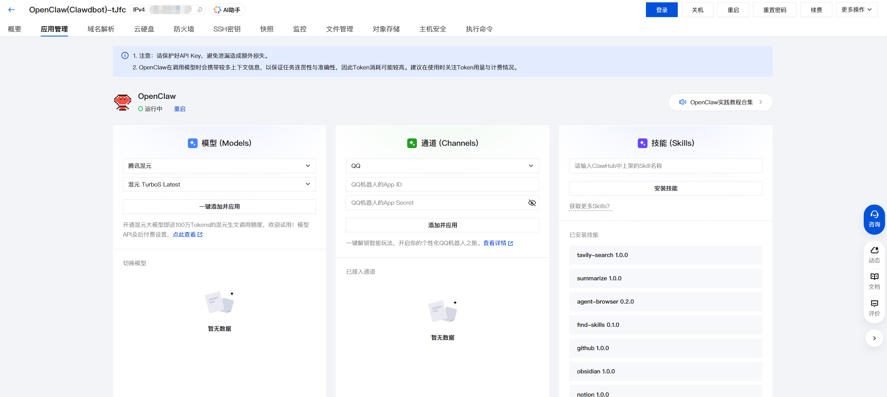The width and height of the screenshot is (887, 397).
Task: Open the 文档 documentation panel
Action: pos(874,281)
